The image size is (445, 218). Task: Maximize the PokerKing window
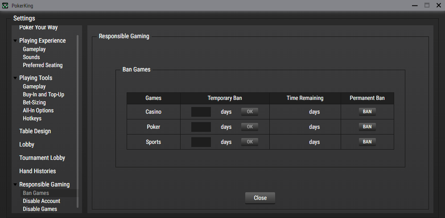point(427,5)
